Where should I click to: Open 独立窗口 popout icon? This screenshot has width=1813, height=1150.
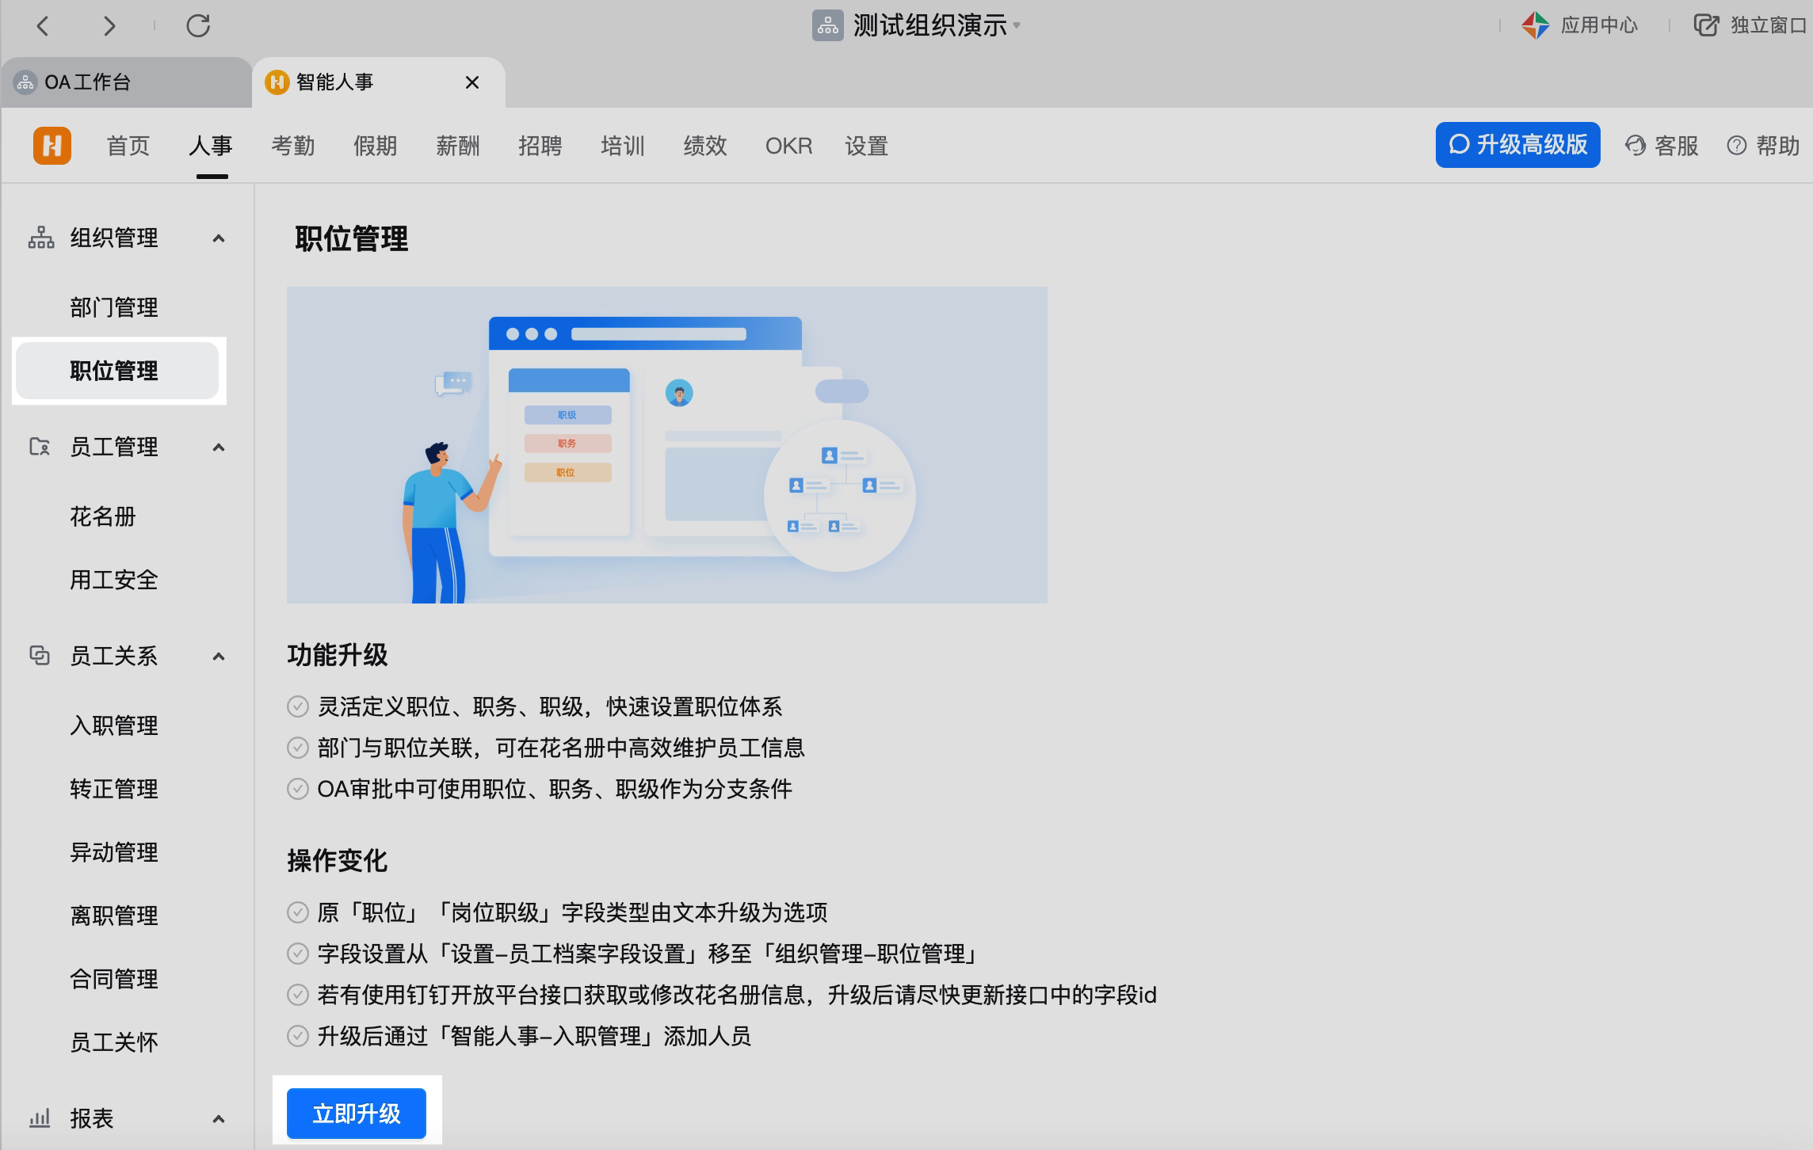click(x=1706, y=25)
